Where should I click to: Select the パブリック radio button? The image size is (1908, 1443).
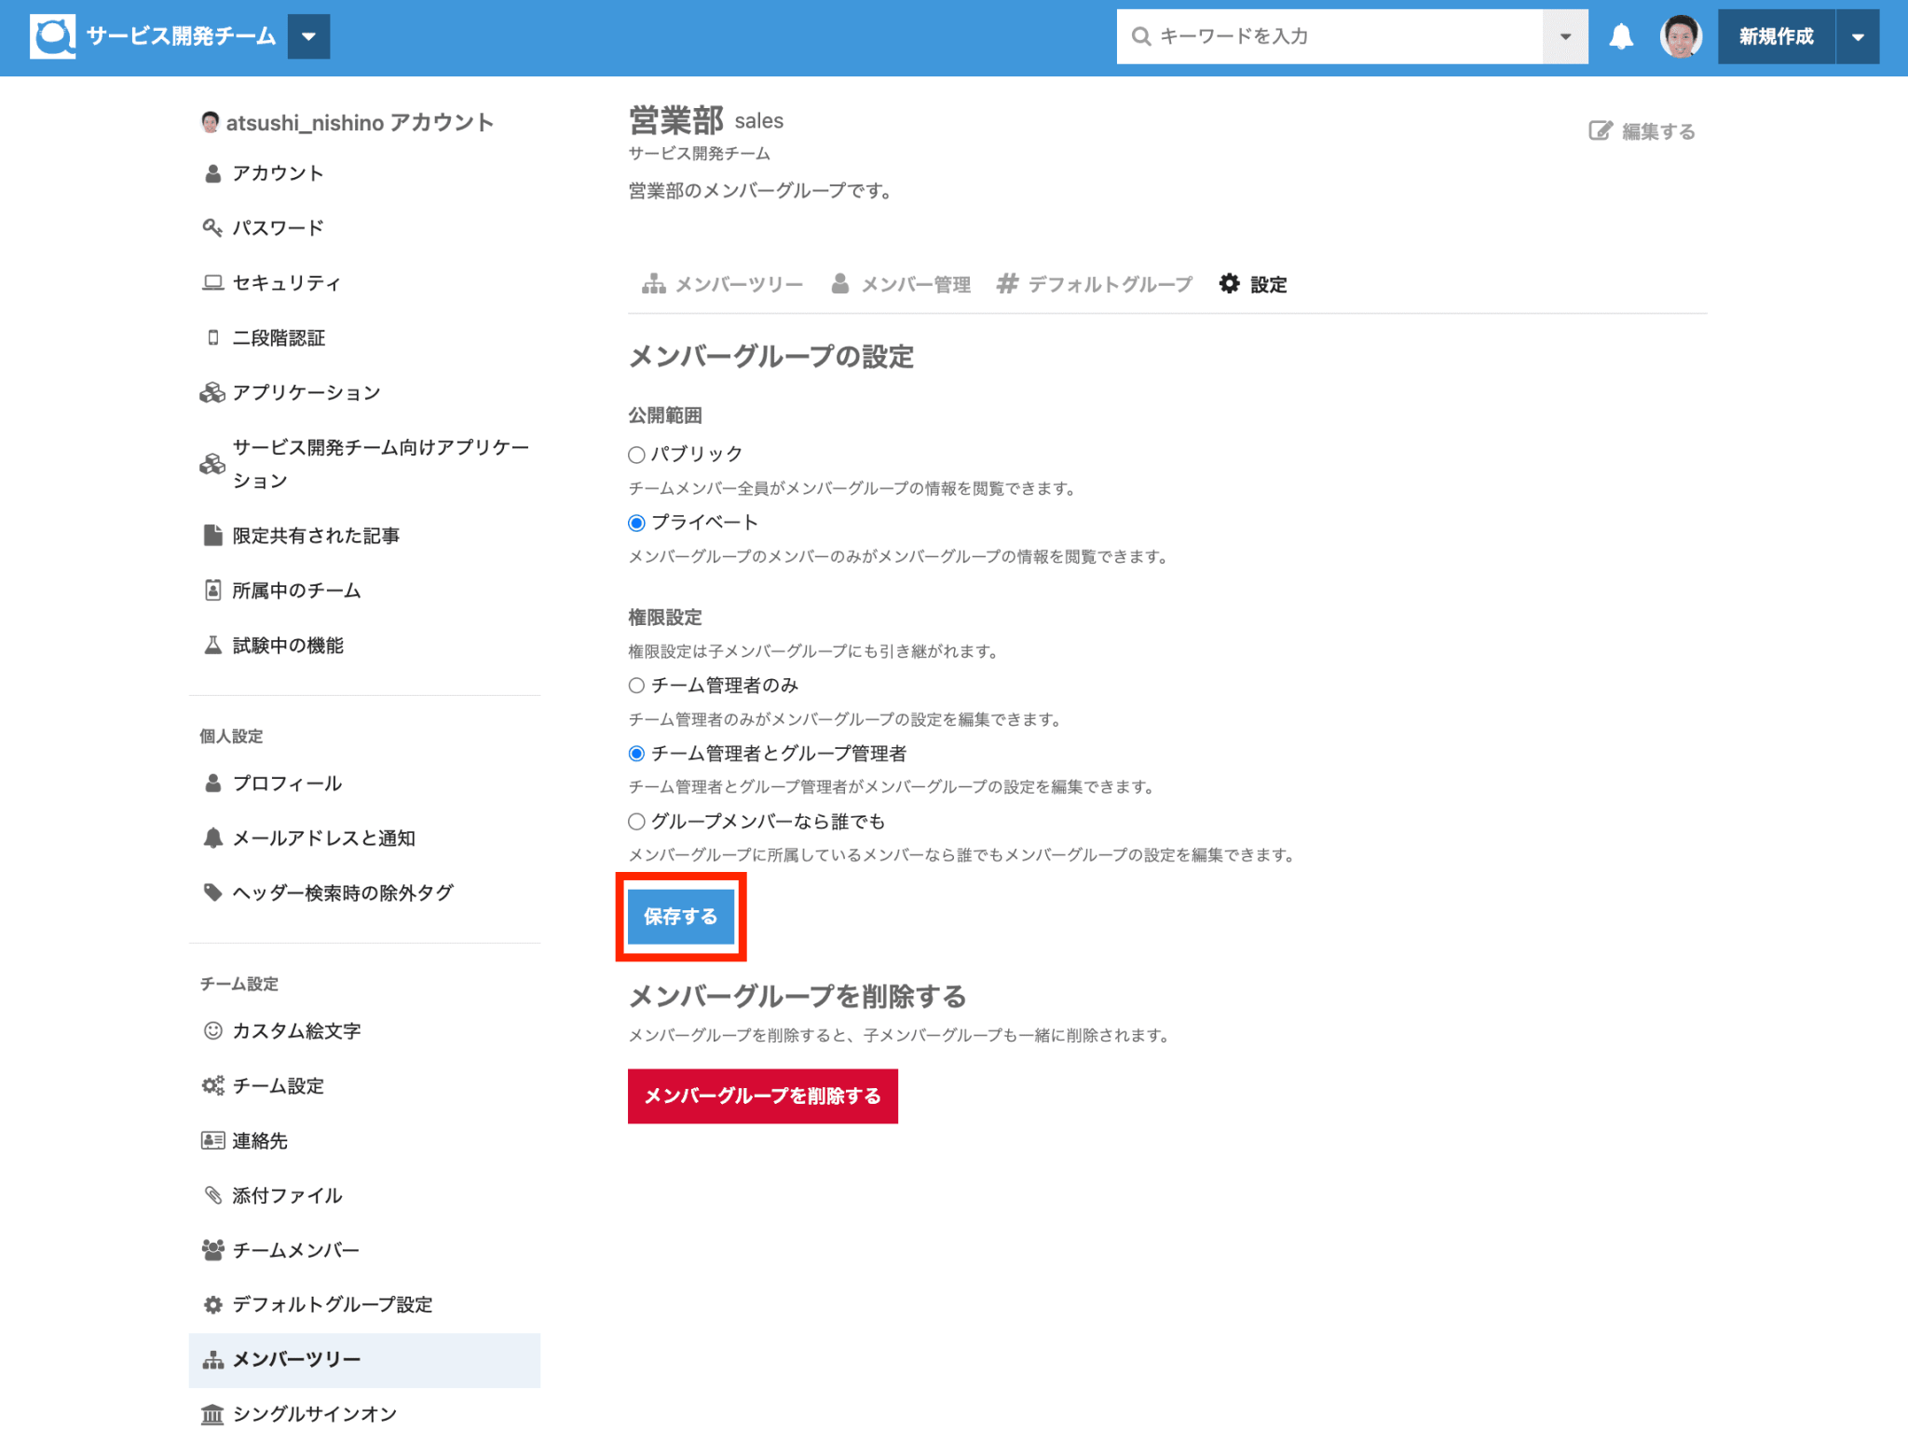coord(636,455)
